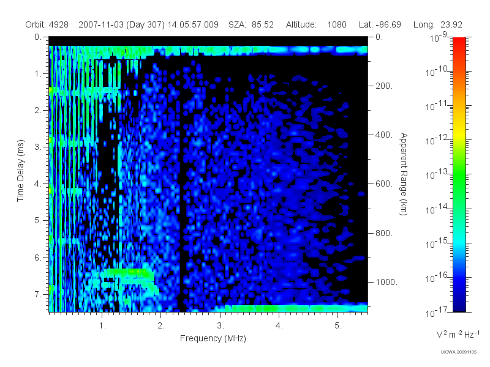
Task: Click the Long: 23.92 header label
Action: (x=437, y=24)
